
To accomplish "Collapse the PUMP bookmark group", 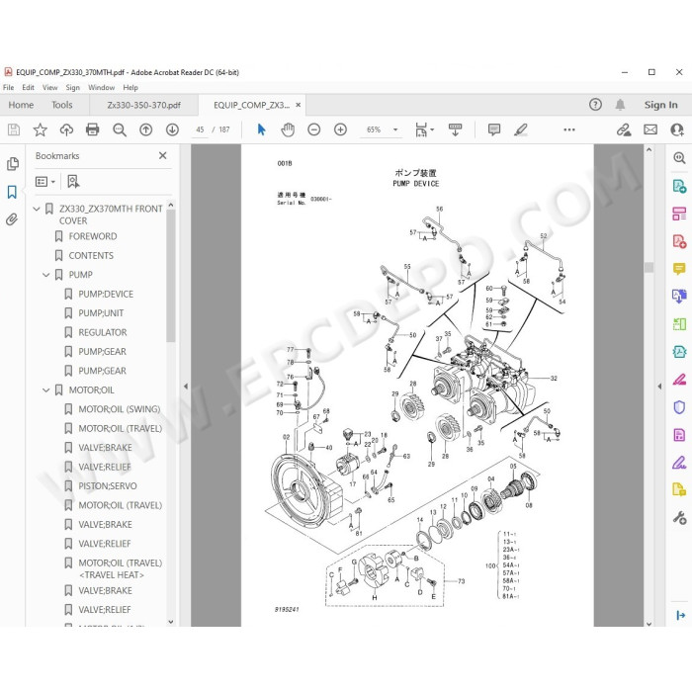I will tap(45, 275).
